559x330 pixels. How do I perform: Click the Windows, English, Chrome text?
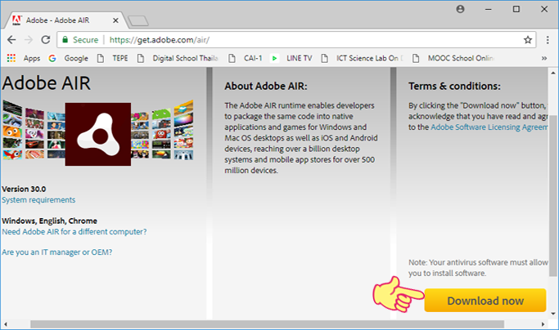point(49,221)
